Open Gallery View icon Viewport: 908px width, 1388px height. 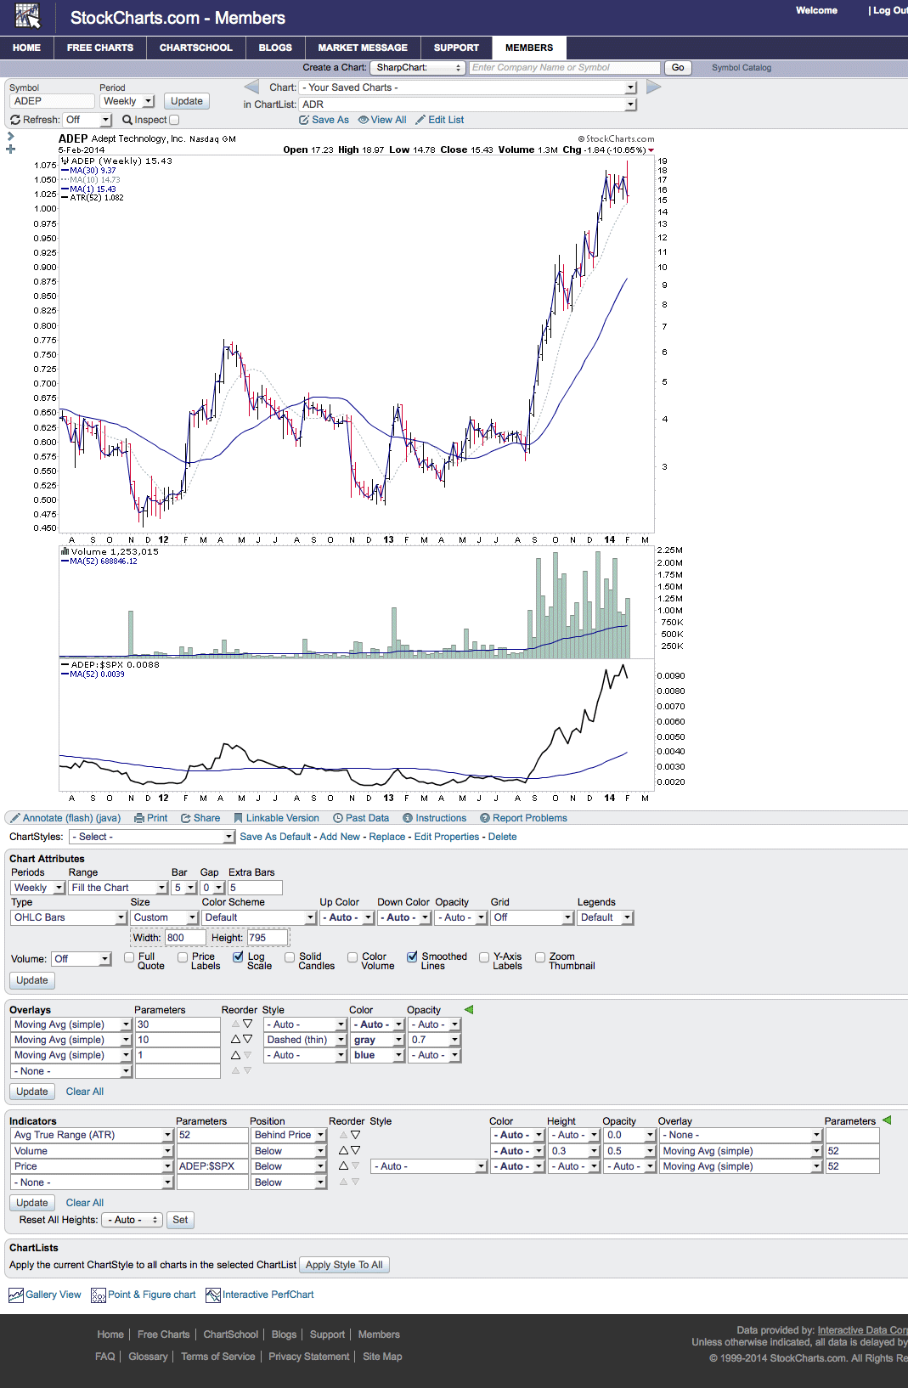(x=16, y=1295)
